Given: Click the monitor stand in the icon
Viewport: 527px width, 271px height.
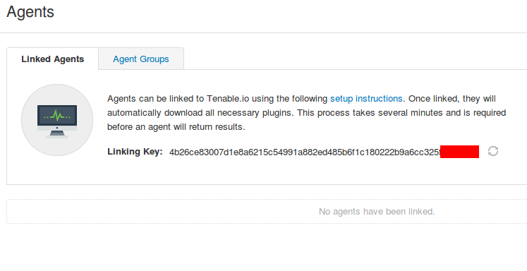Looking at the screenshot, I should click(57, 134).
